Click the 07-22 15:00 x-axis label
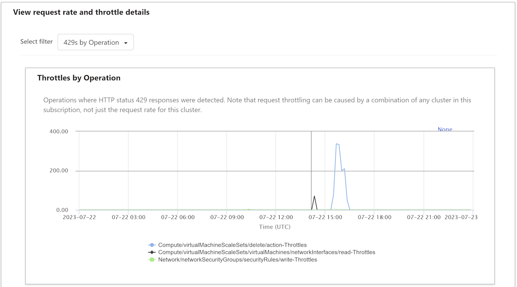 325,217
